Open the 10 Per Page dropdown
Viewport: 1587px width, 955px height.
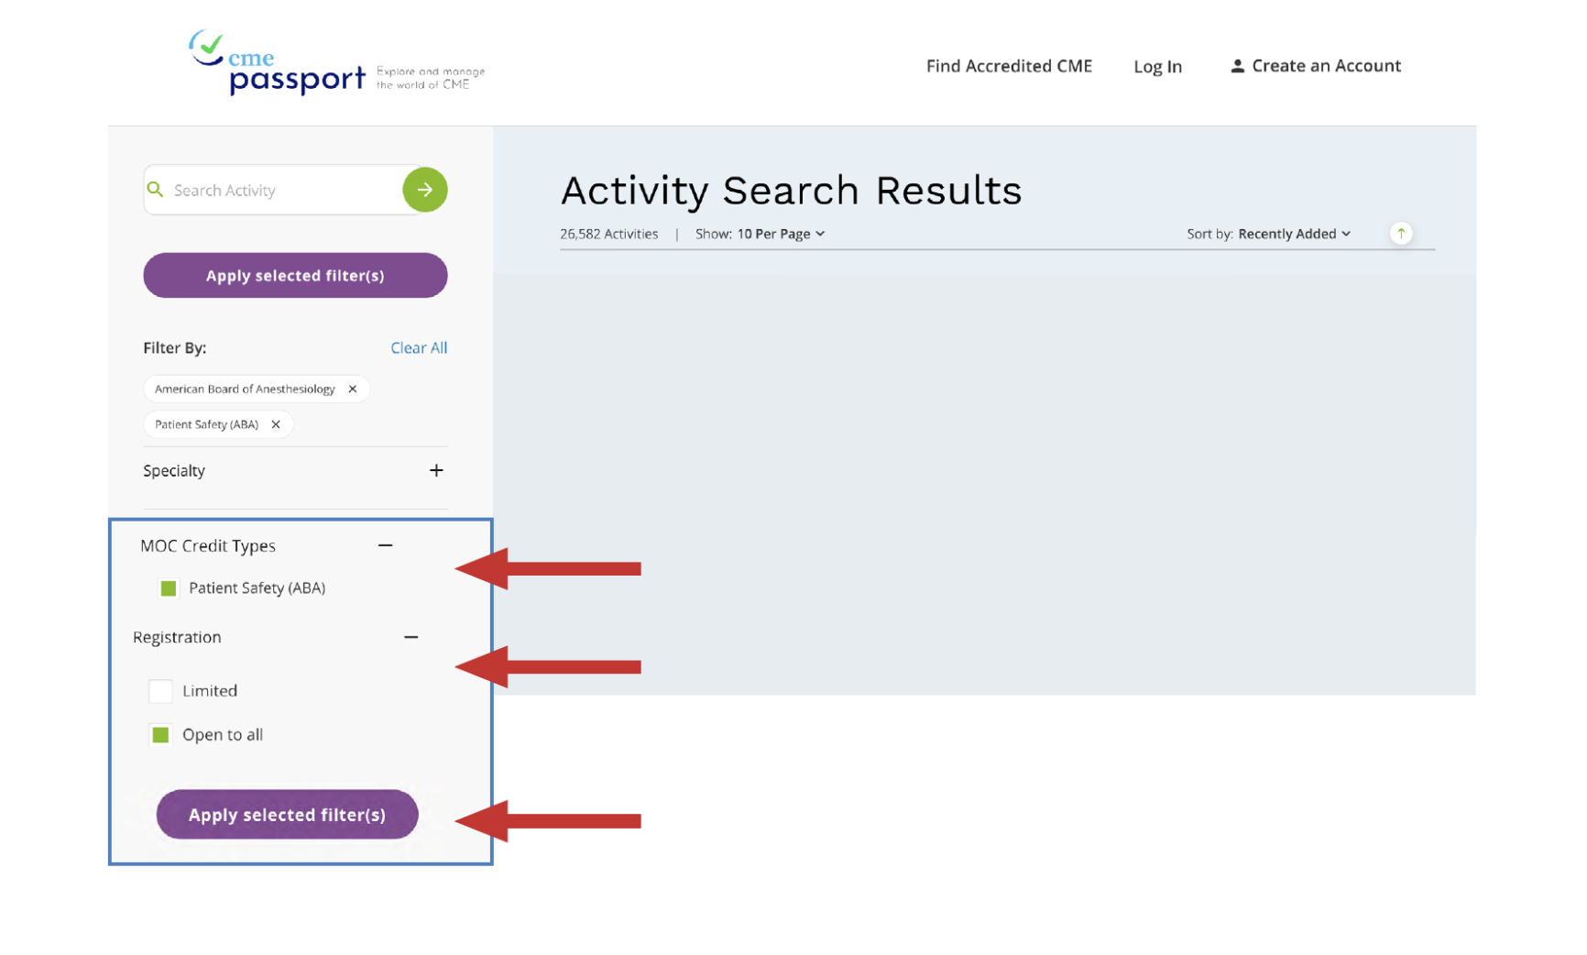(781, 234)
